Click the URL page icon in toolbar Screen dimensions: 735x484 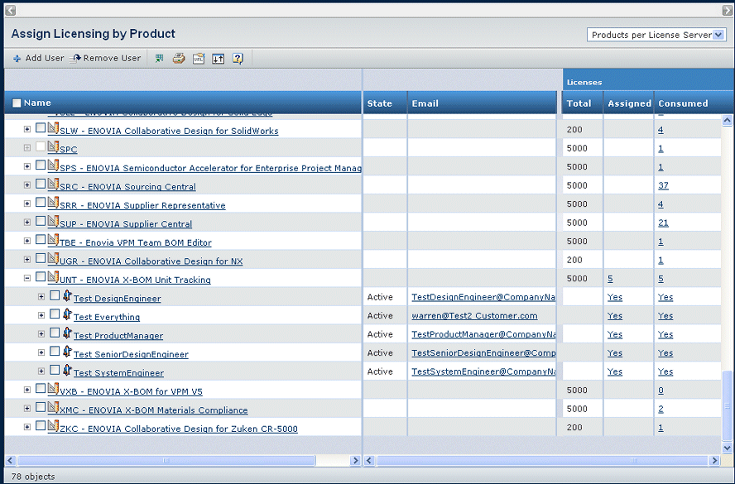(x=199, y=59)
